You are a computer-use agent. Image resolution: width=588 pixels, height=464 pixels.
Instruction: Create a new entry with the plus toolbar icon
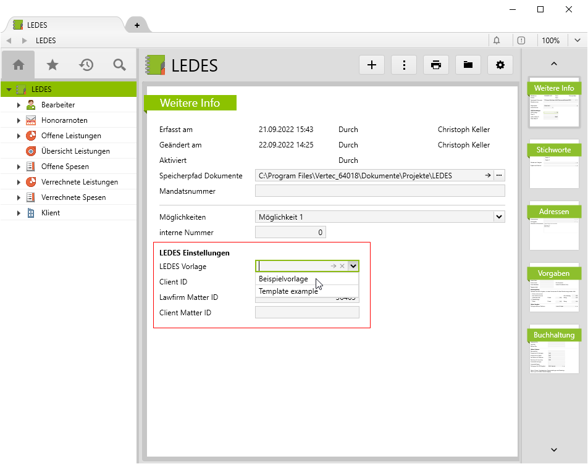371,64
